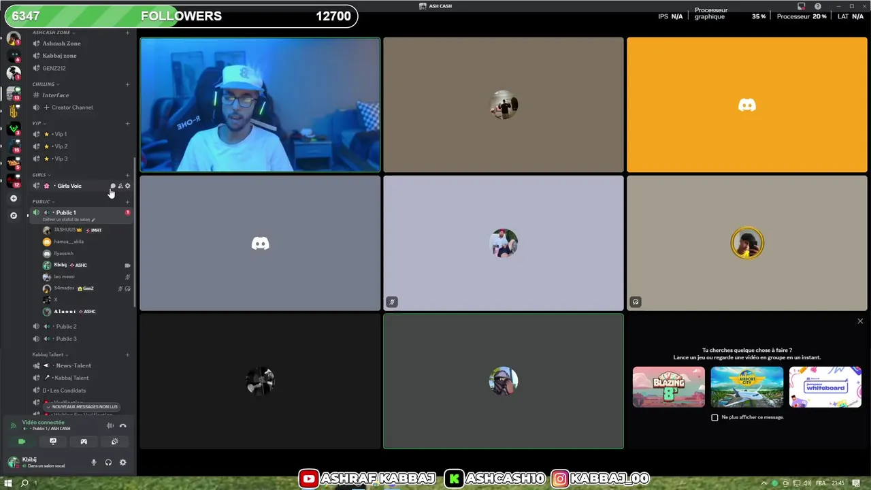Open Windows taskbar search icon

tap(24, 483)
